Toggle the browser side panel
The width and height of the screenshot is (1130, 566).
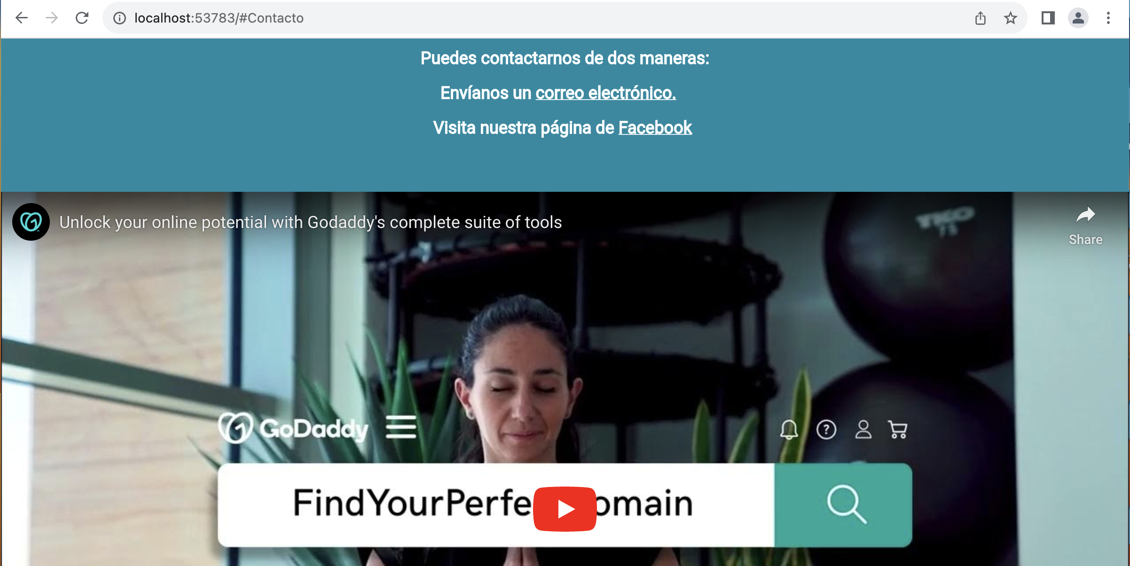[x=1048, y=18]
